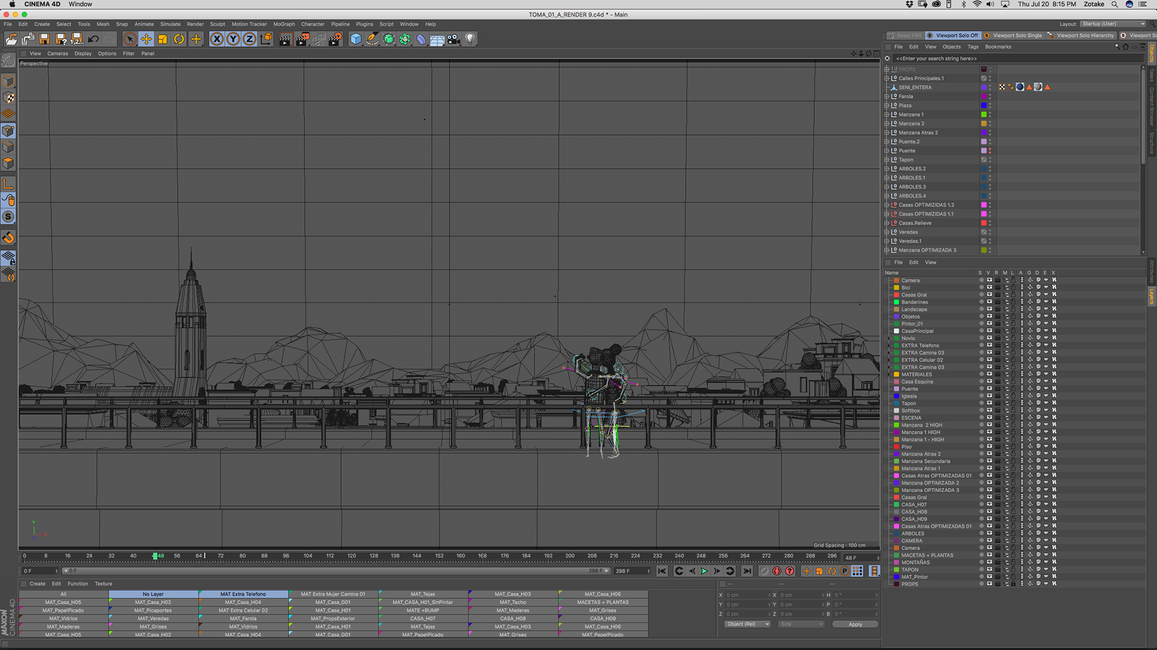Toggle the Z axis lock icon
The height and width of the screenshot is (650, 1157).
(x=249, y=39)
